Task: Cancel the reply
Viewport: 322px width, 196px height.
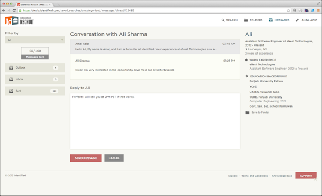Action: 114,158
